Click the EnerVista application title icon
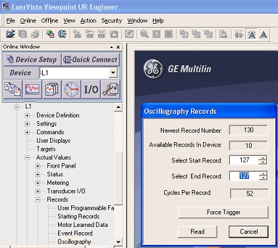 pos(5,6)
